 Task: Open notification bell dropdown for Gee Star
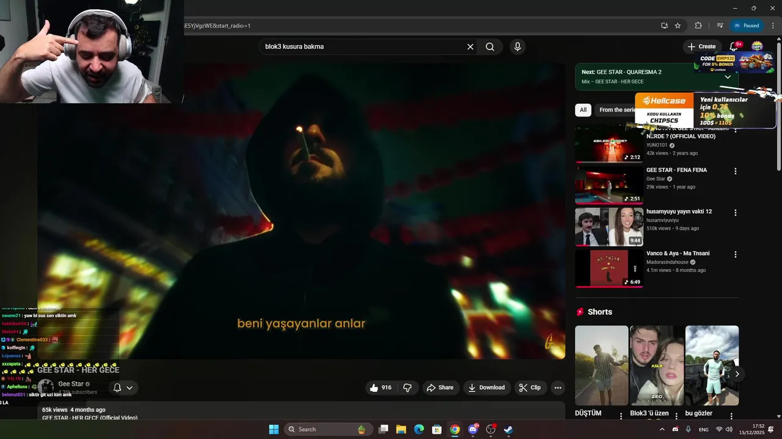[x=123, y=388]
